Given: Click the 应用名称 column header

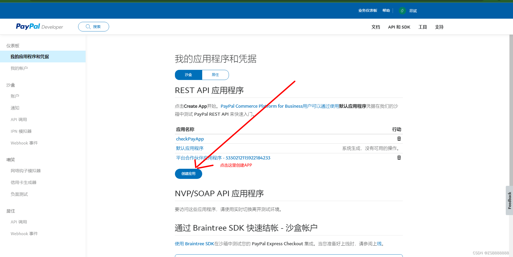Looking at the screenshot, I should point(185,129).
